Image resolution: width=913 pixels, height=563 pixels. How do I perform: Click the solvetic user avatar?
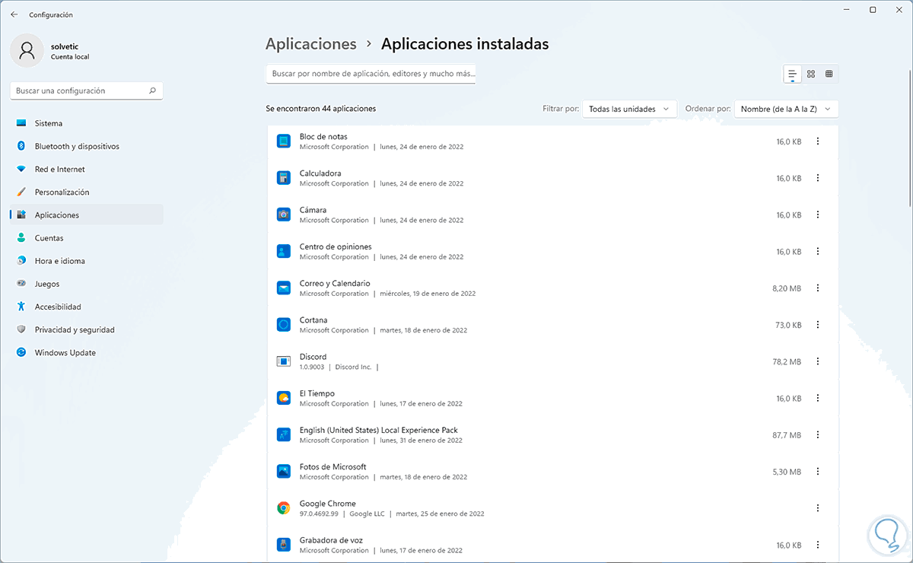click(x=27, y=50)
